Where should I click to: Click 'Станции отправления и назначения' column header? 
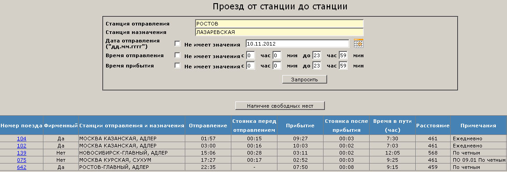click(x=132, y=126)
